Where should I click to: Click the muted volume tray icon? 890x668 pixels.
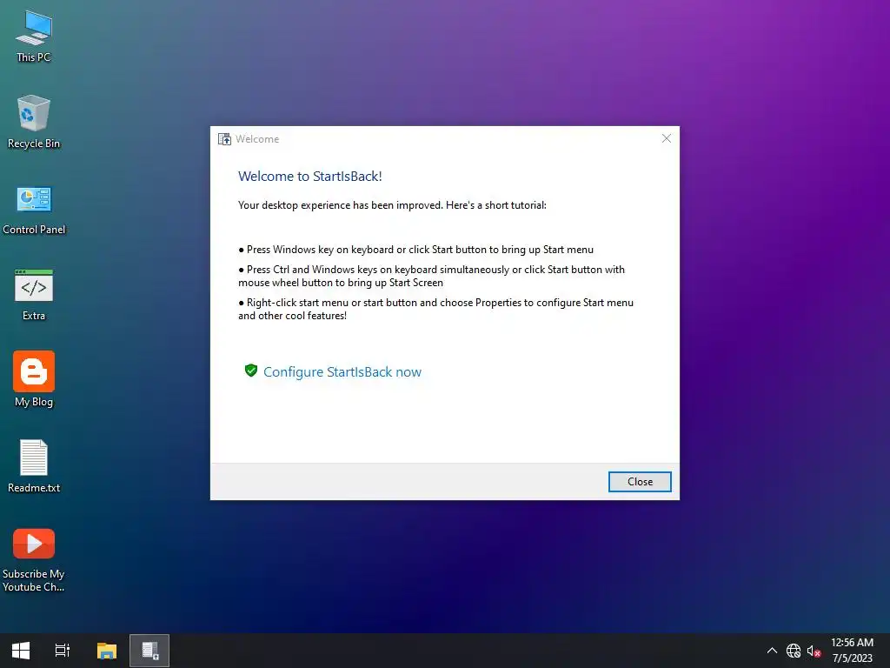point(814,651)
